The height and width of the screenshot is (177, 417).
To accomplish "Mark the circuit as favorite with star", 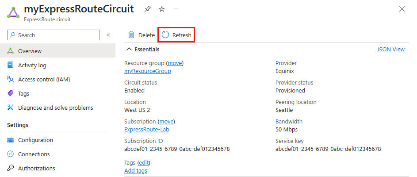I will pyautogui.click(x=162, y=9).
